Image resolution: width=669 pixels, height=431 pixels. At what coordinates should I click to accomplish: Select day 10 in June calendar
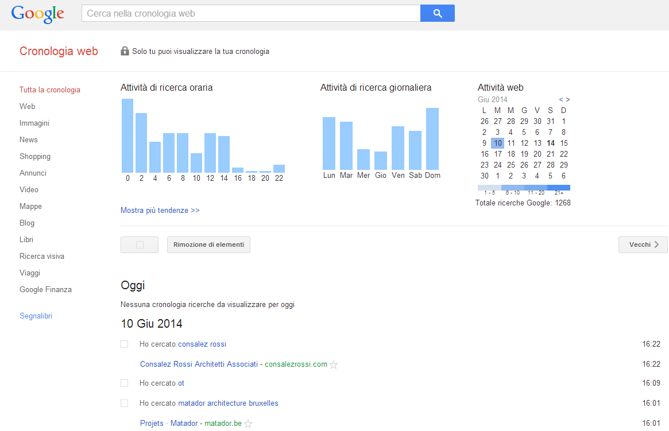coord(497,143)
